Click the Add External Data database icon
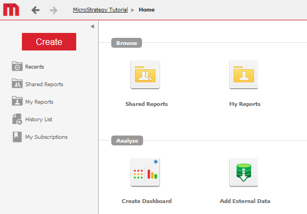Screen dimensions: 307x214 [x=243, y=172]
